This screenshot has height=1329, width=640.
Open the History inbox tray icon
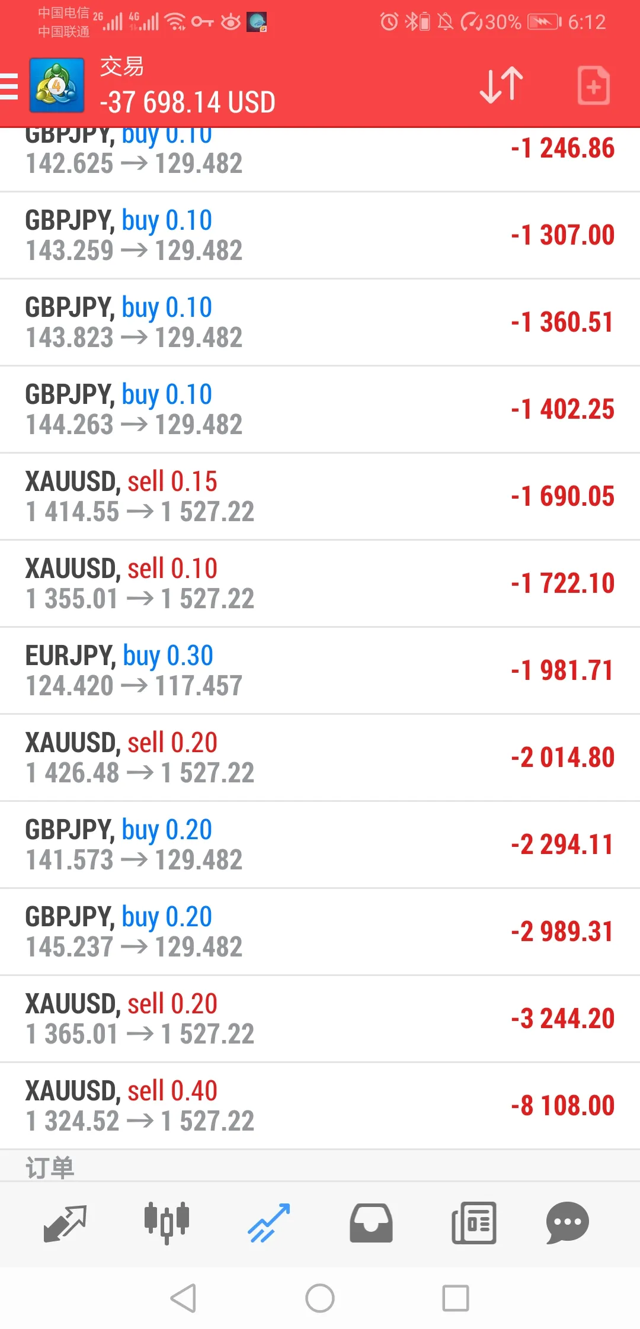pos(371,1223)
